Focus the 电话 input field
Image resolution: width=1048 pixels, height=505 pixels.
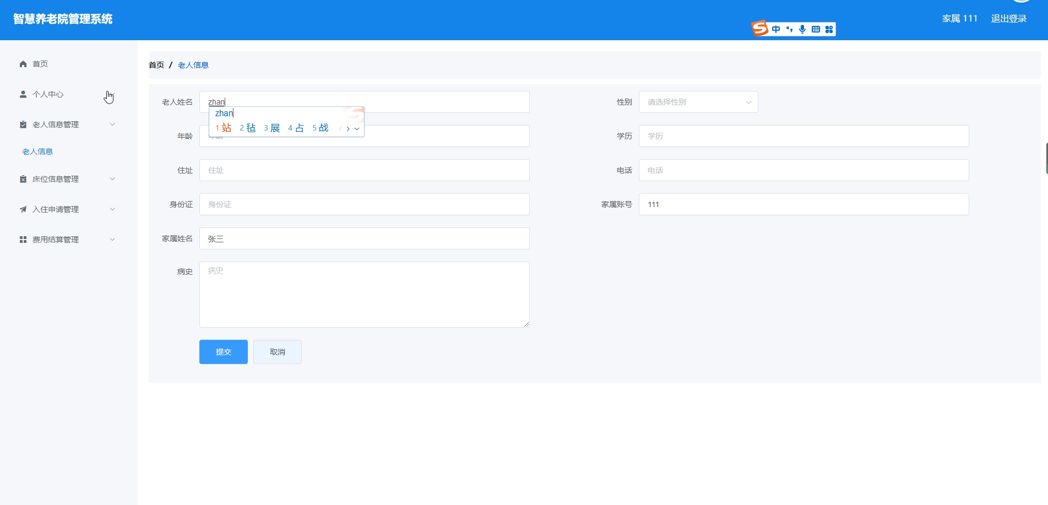804,170
